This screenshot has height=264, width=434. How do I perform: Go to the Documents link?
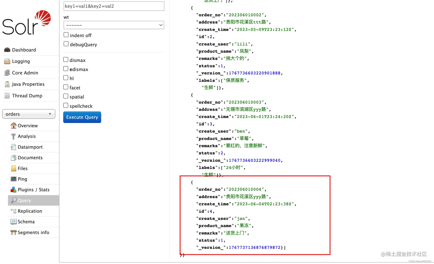tap(30, 158)
